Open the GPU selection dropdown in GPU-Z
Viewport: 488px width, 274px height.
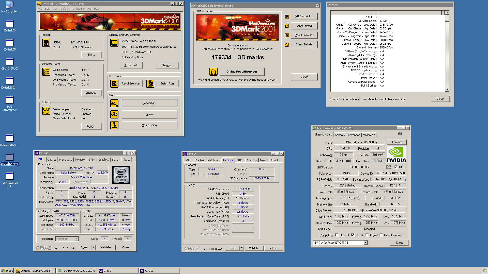coord(365,243)
